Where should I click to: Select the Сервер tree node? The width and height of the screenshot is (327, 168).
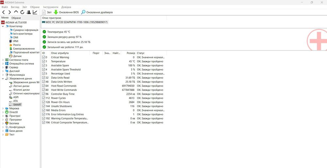click(x=12, y=67)
